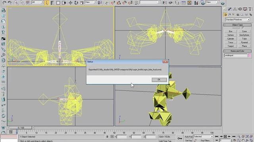Activate the Select and Rotate tool
The width and height of the screenshot is (254, 142).
[x=76, y=3]
